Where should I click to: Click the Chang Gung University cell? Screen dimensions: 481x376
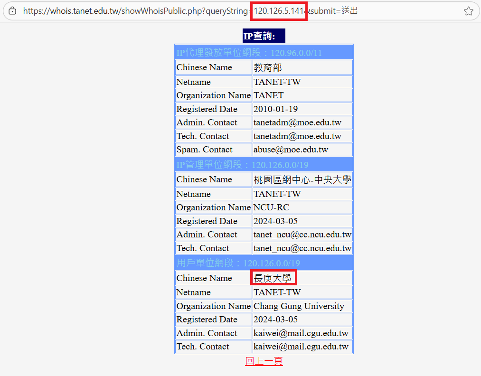302,306
